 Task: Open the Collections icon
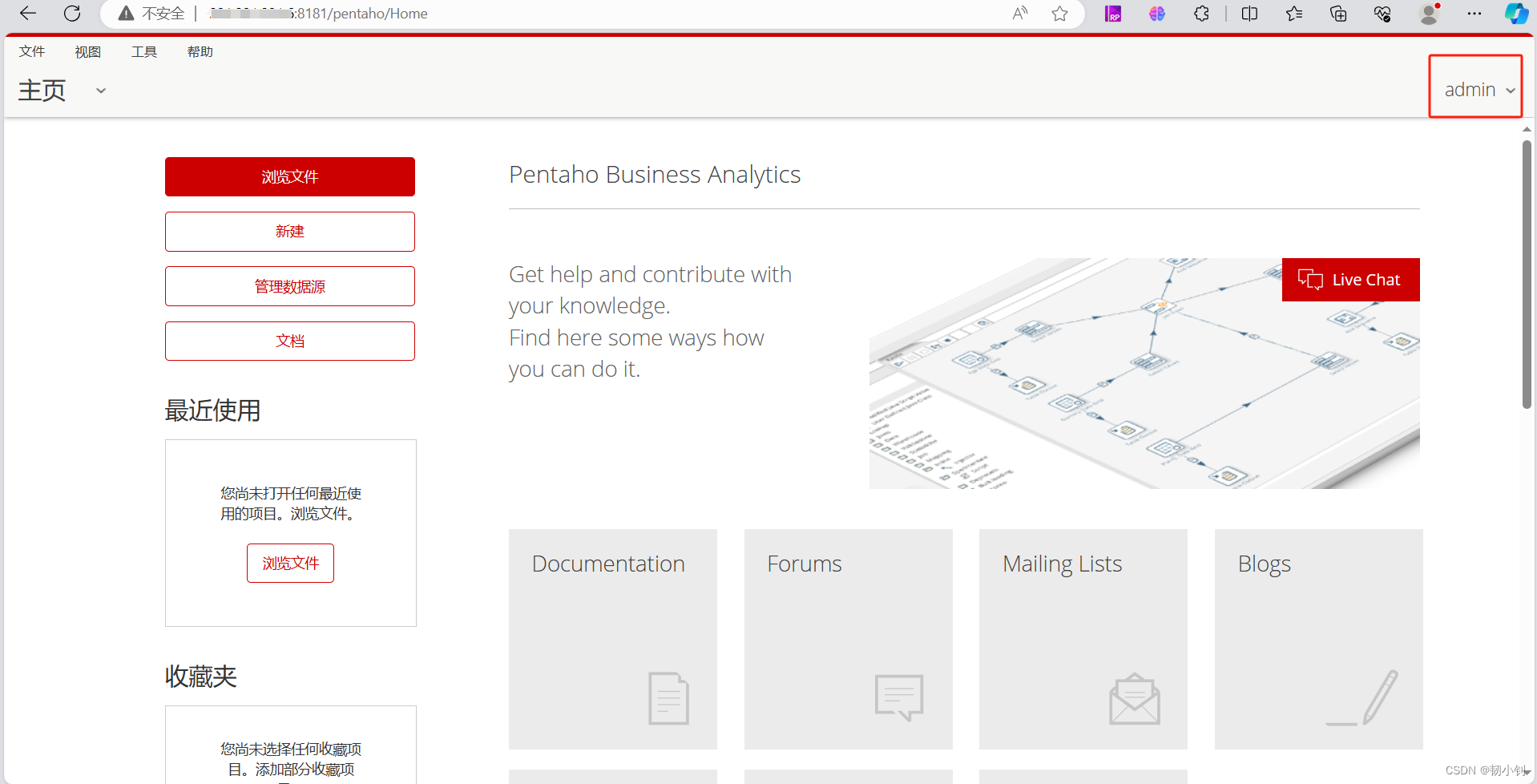coord(1337,14)
